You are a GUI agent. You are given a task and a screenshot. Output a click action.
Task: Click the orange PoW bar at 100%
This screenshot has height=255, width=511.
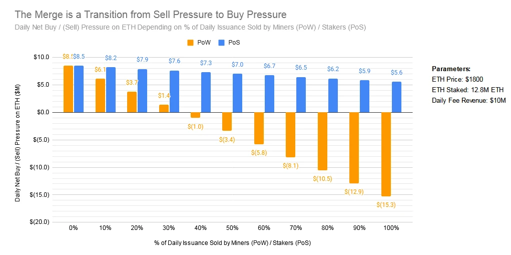[386, 154]
